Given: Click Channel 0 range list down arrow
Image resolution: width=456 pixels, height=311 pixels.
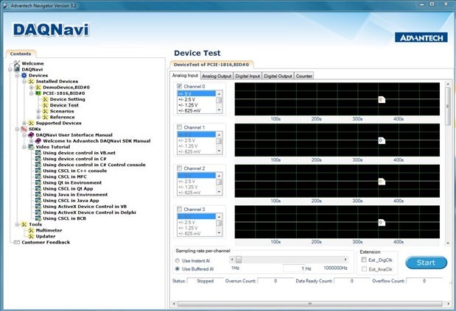Looking at the screenshot, I should [219, 110].
